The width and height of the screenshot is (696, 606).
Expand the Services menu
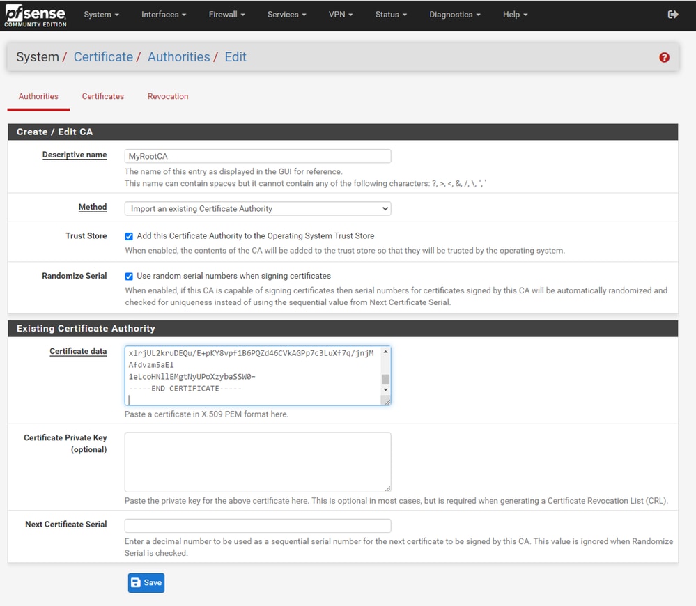(x=286, y=15)
